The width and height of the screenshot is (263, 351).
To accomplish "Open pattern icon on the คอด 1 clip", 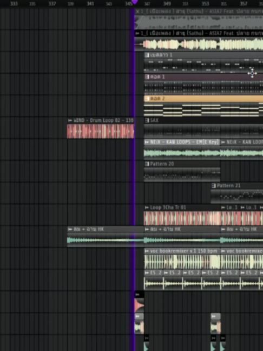I will 147,77.
